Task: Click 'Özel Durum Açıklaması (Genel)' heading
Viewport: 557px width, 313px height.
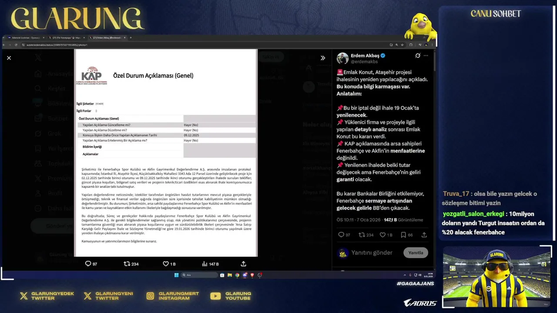Action: (x=153, y=75)
